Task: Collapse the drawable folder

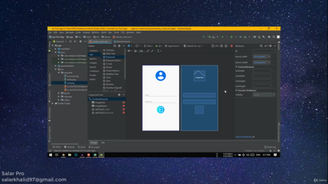Action: tap(59, 73)
